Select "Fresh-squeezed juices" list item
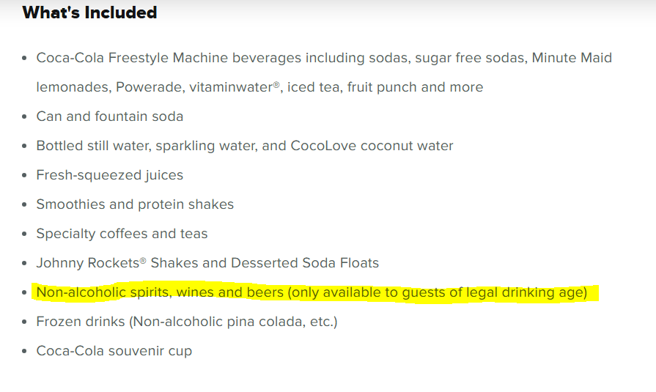Screen dimensions: 656x392 [110, 175]
